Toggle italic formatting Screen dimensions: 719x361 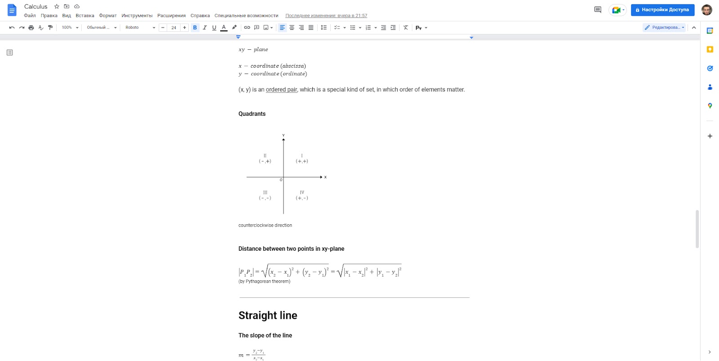(204, 28)
